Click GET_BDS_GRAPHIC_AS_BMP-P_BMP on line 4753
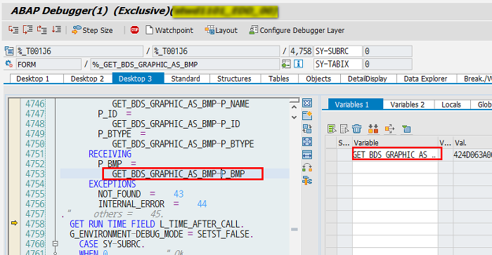This screenshot has height=255, width=492. click(x=179, y=174)
